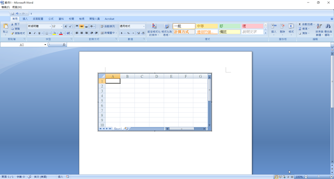Toggle Center text alignment

(81, 33)
